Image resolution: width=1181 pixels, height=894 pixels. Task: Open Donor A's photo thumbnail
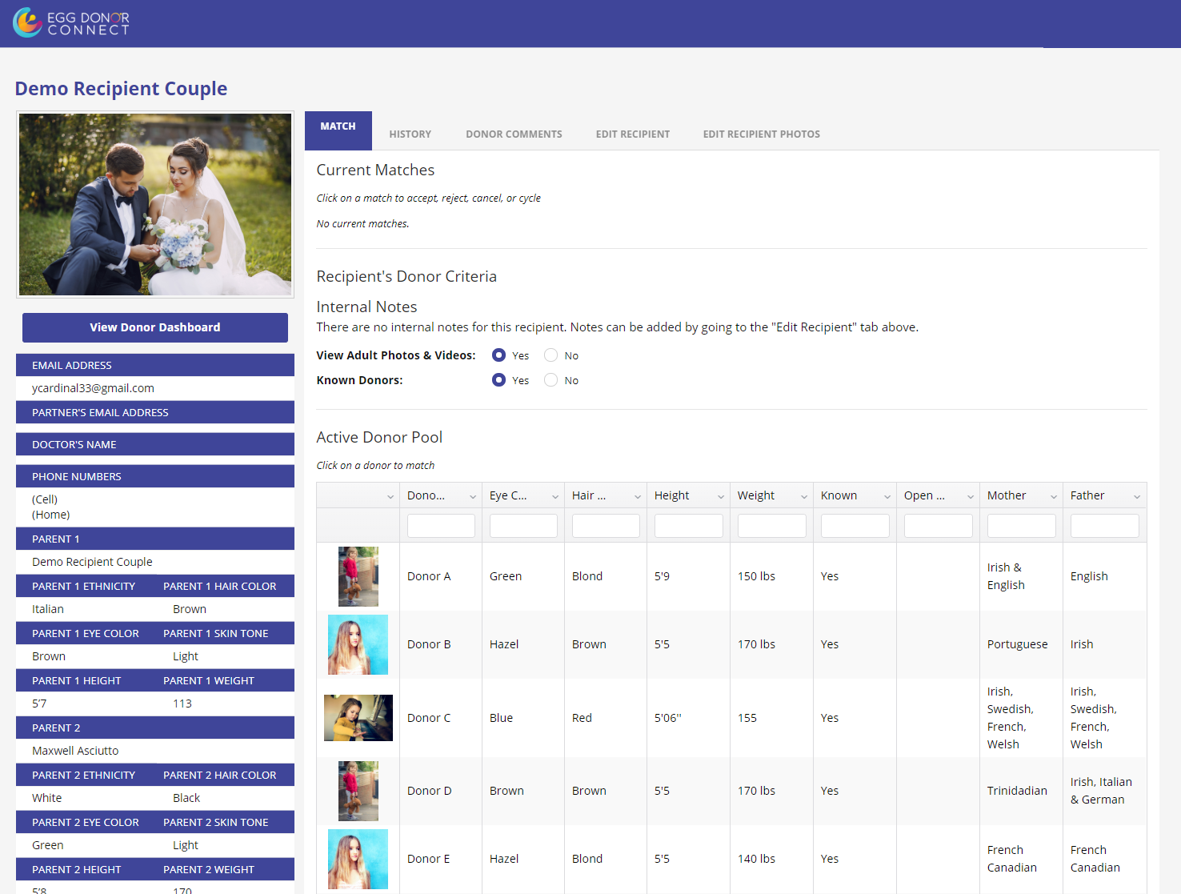tap(358, 576)
